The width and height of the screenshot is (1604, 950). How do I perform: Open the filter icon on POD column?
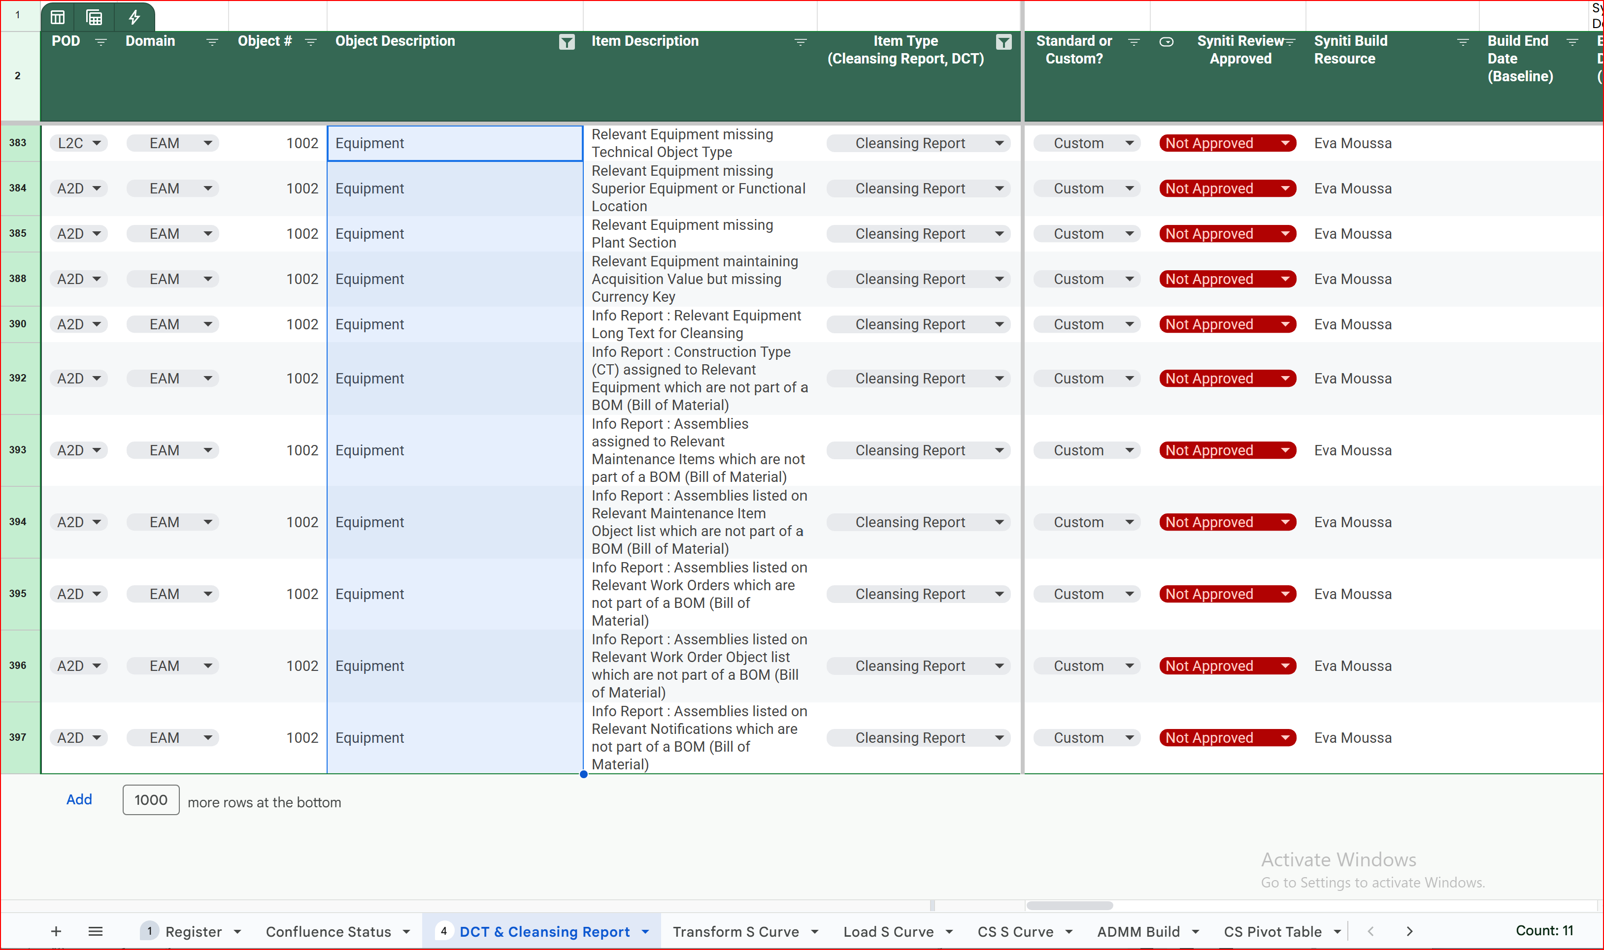100,42
